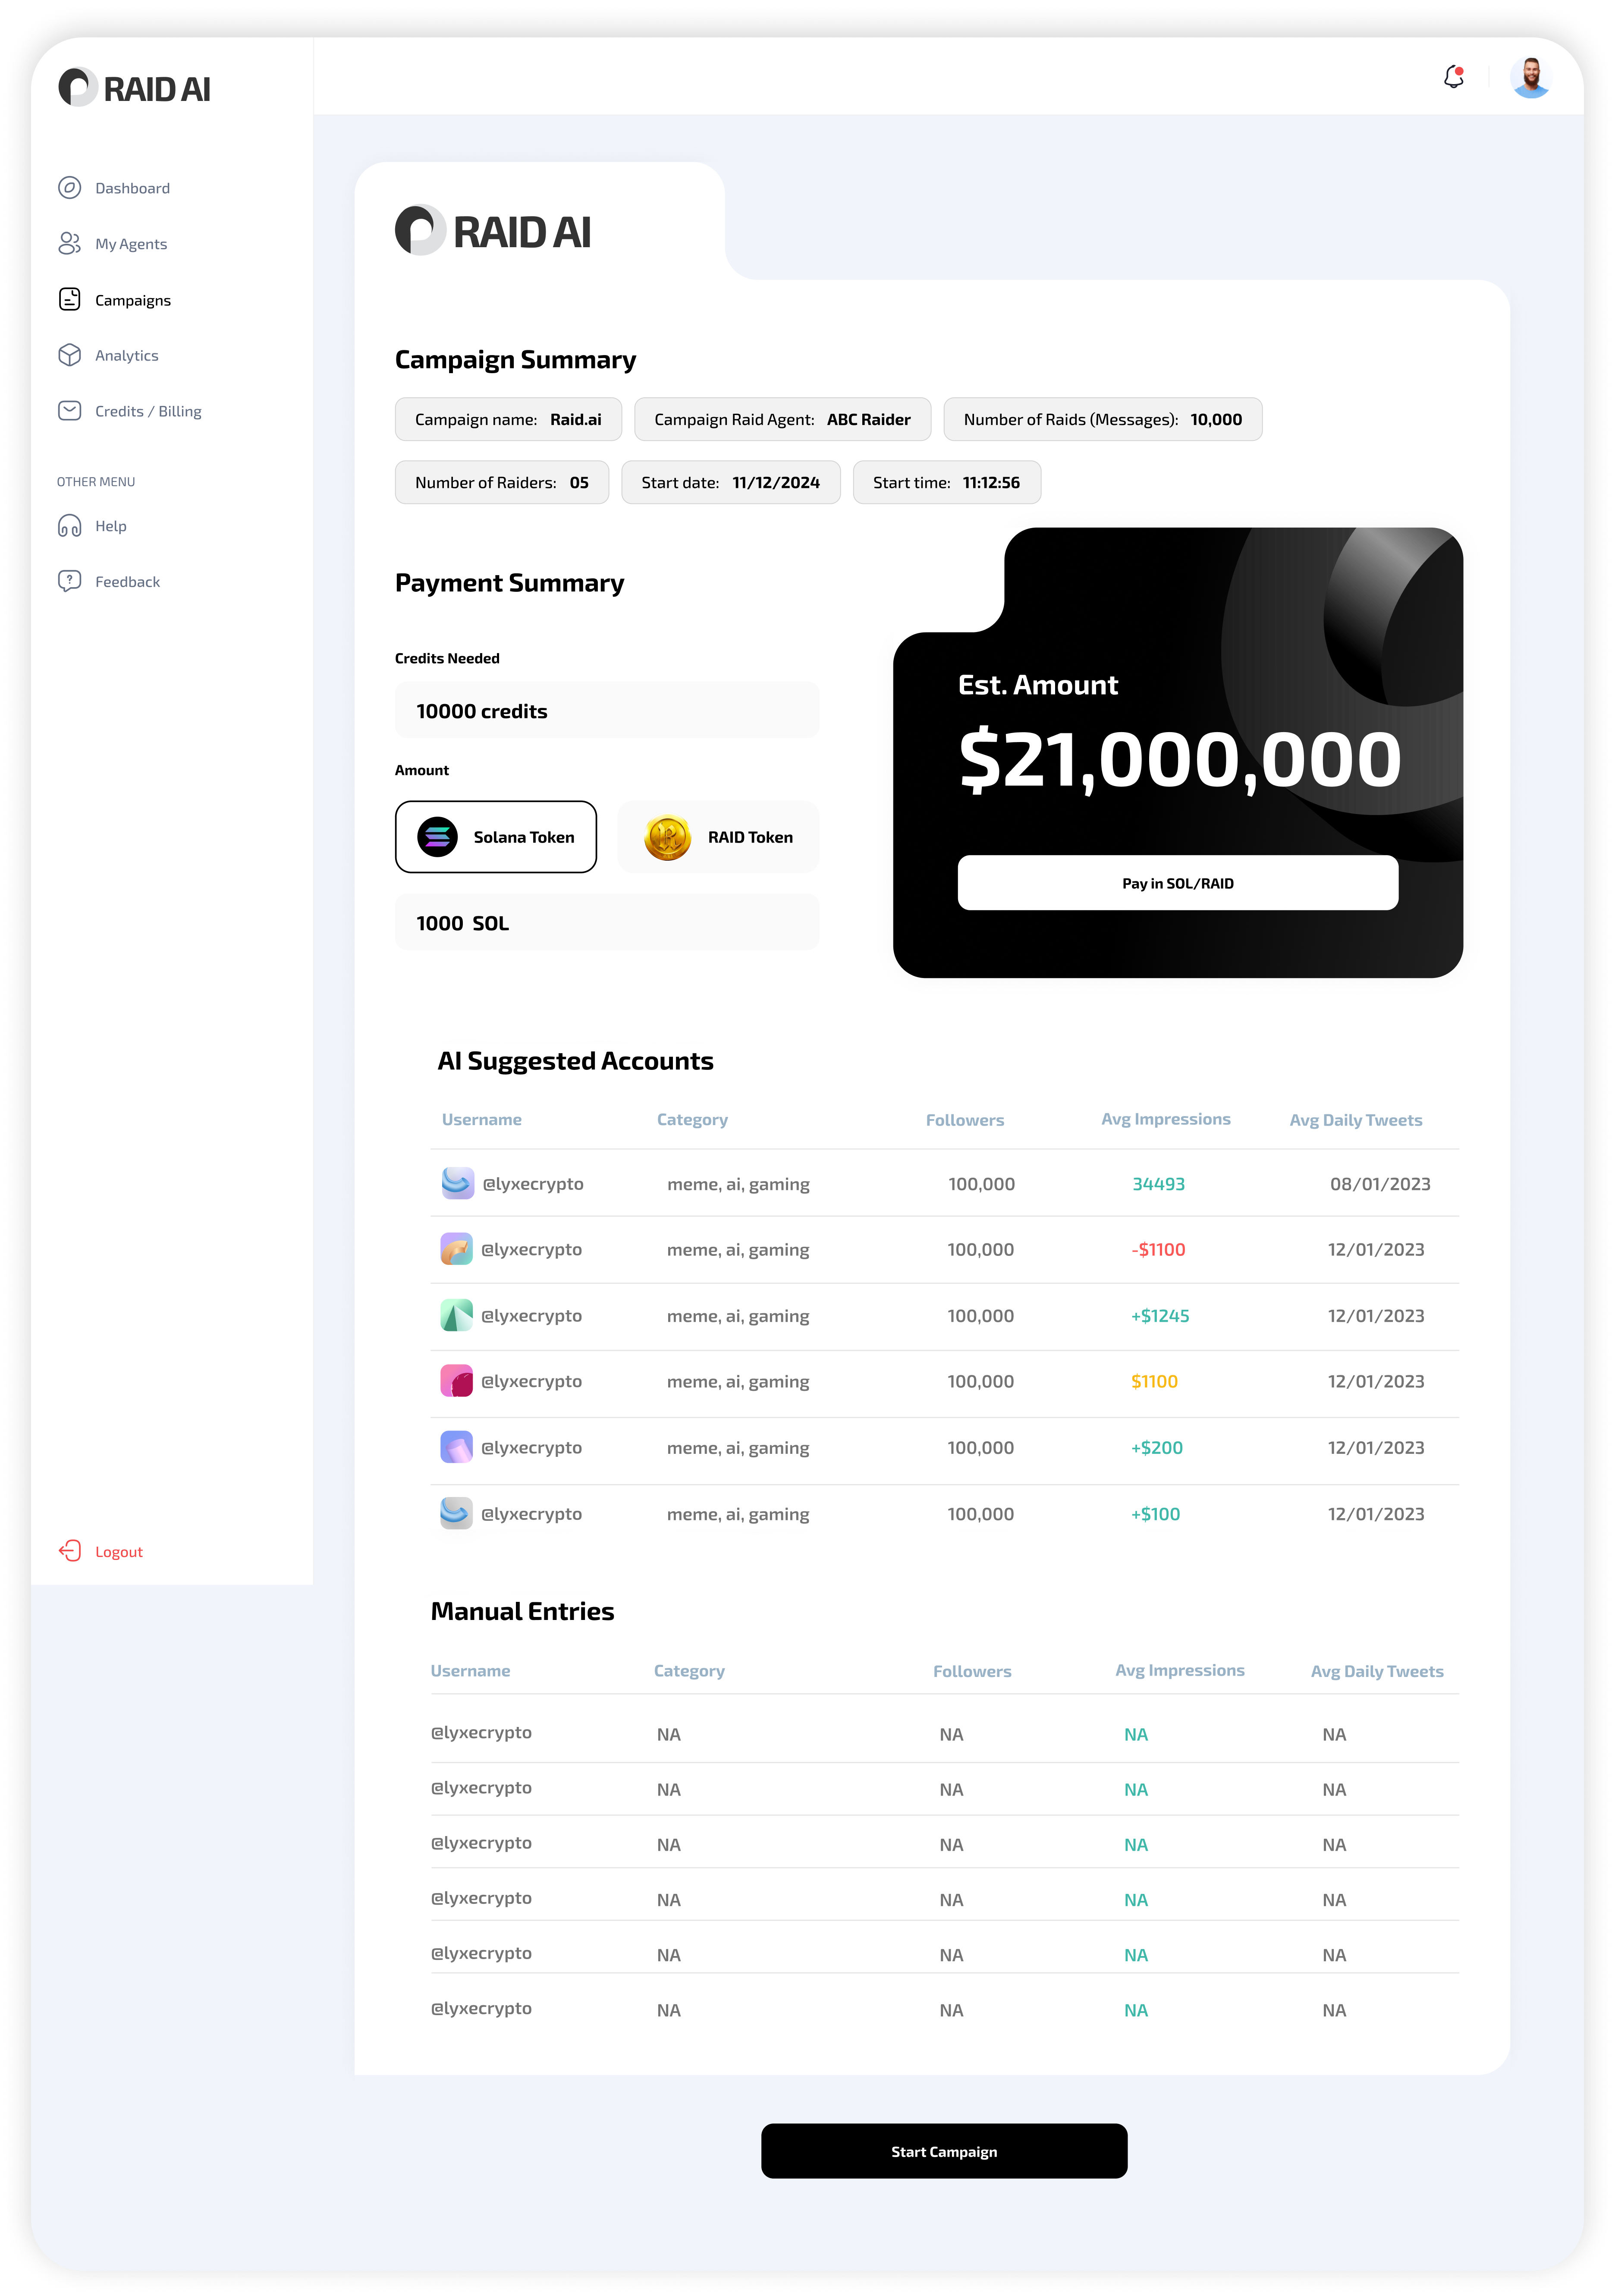Go to the Analytics menu item
1615x2296 pixels.
(126, 355)
